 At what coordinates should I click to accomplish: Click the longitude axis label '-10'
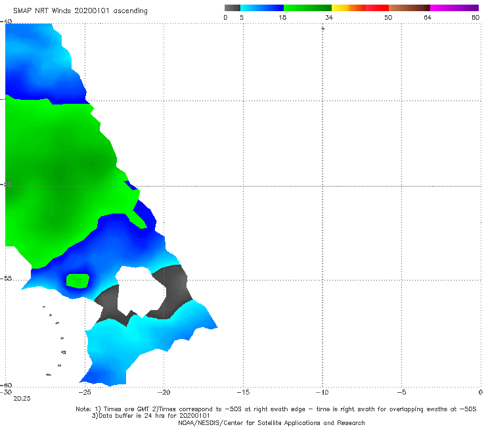coord(322,392)
